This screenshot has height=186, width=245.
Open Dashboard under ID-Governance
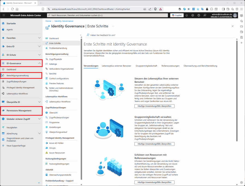(x=11, y=69)
